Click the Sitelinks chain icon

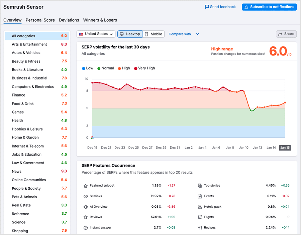[x=86, y=196]
